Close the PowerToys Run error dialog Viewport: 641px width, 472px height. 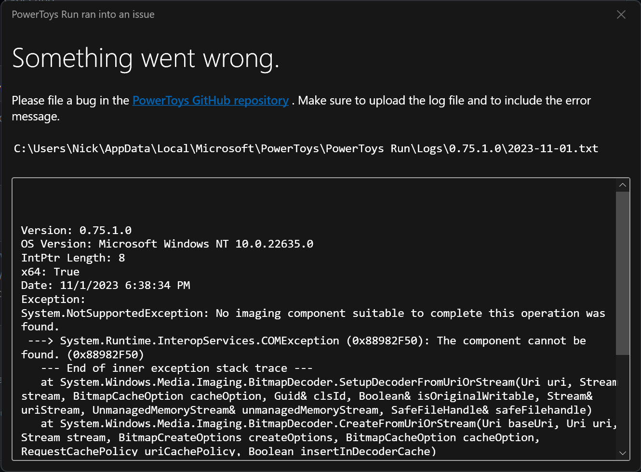pyautogui.click(x=621, y=14)
